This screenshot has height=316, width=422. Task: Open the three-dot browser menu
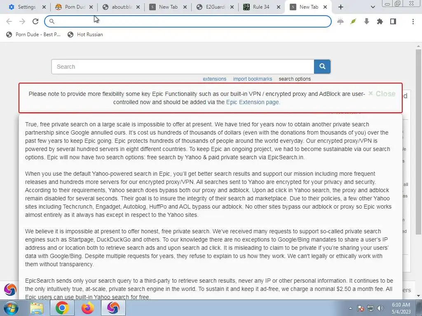[x=413, y=21]
